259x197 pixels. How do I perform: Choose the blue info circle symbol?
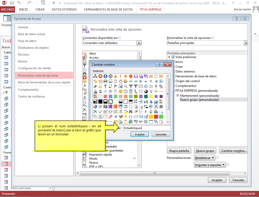point(105,76)
